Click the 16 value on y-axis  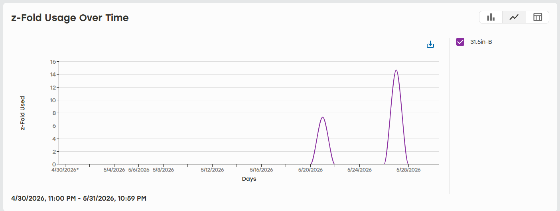pyautogui.click(x=53, y=62)
